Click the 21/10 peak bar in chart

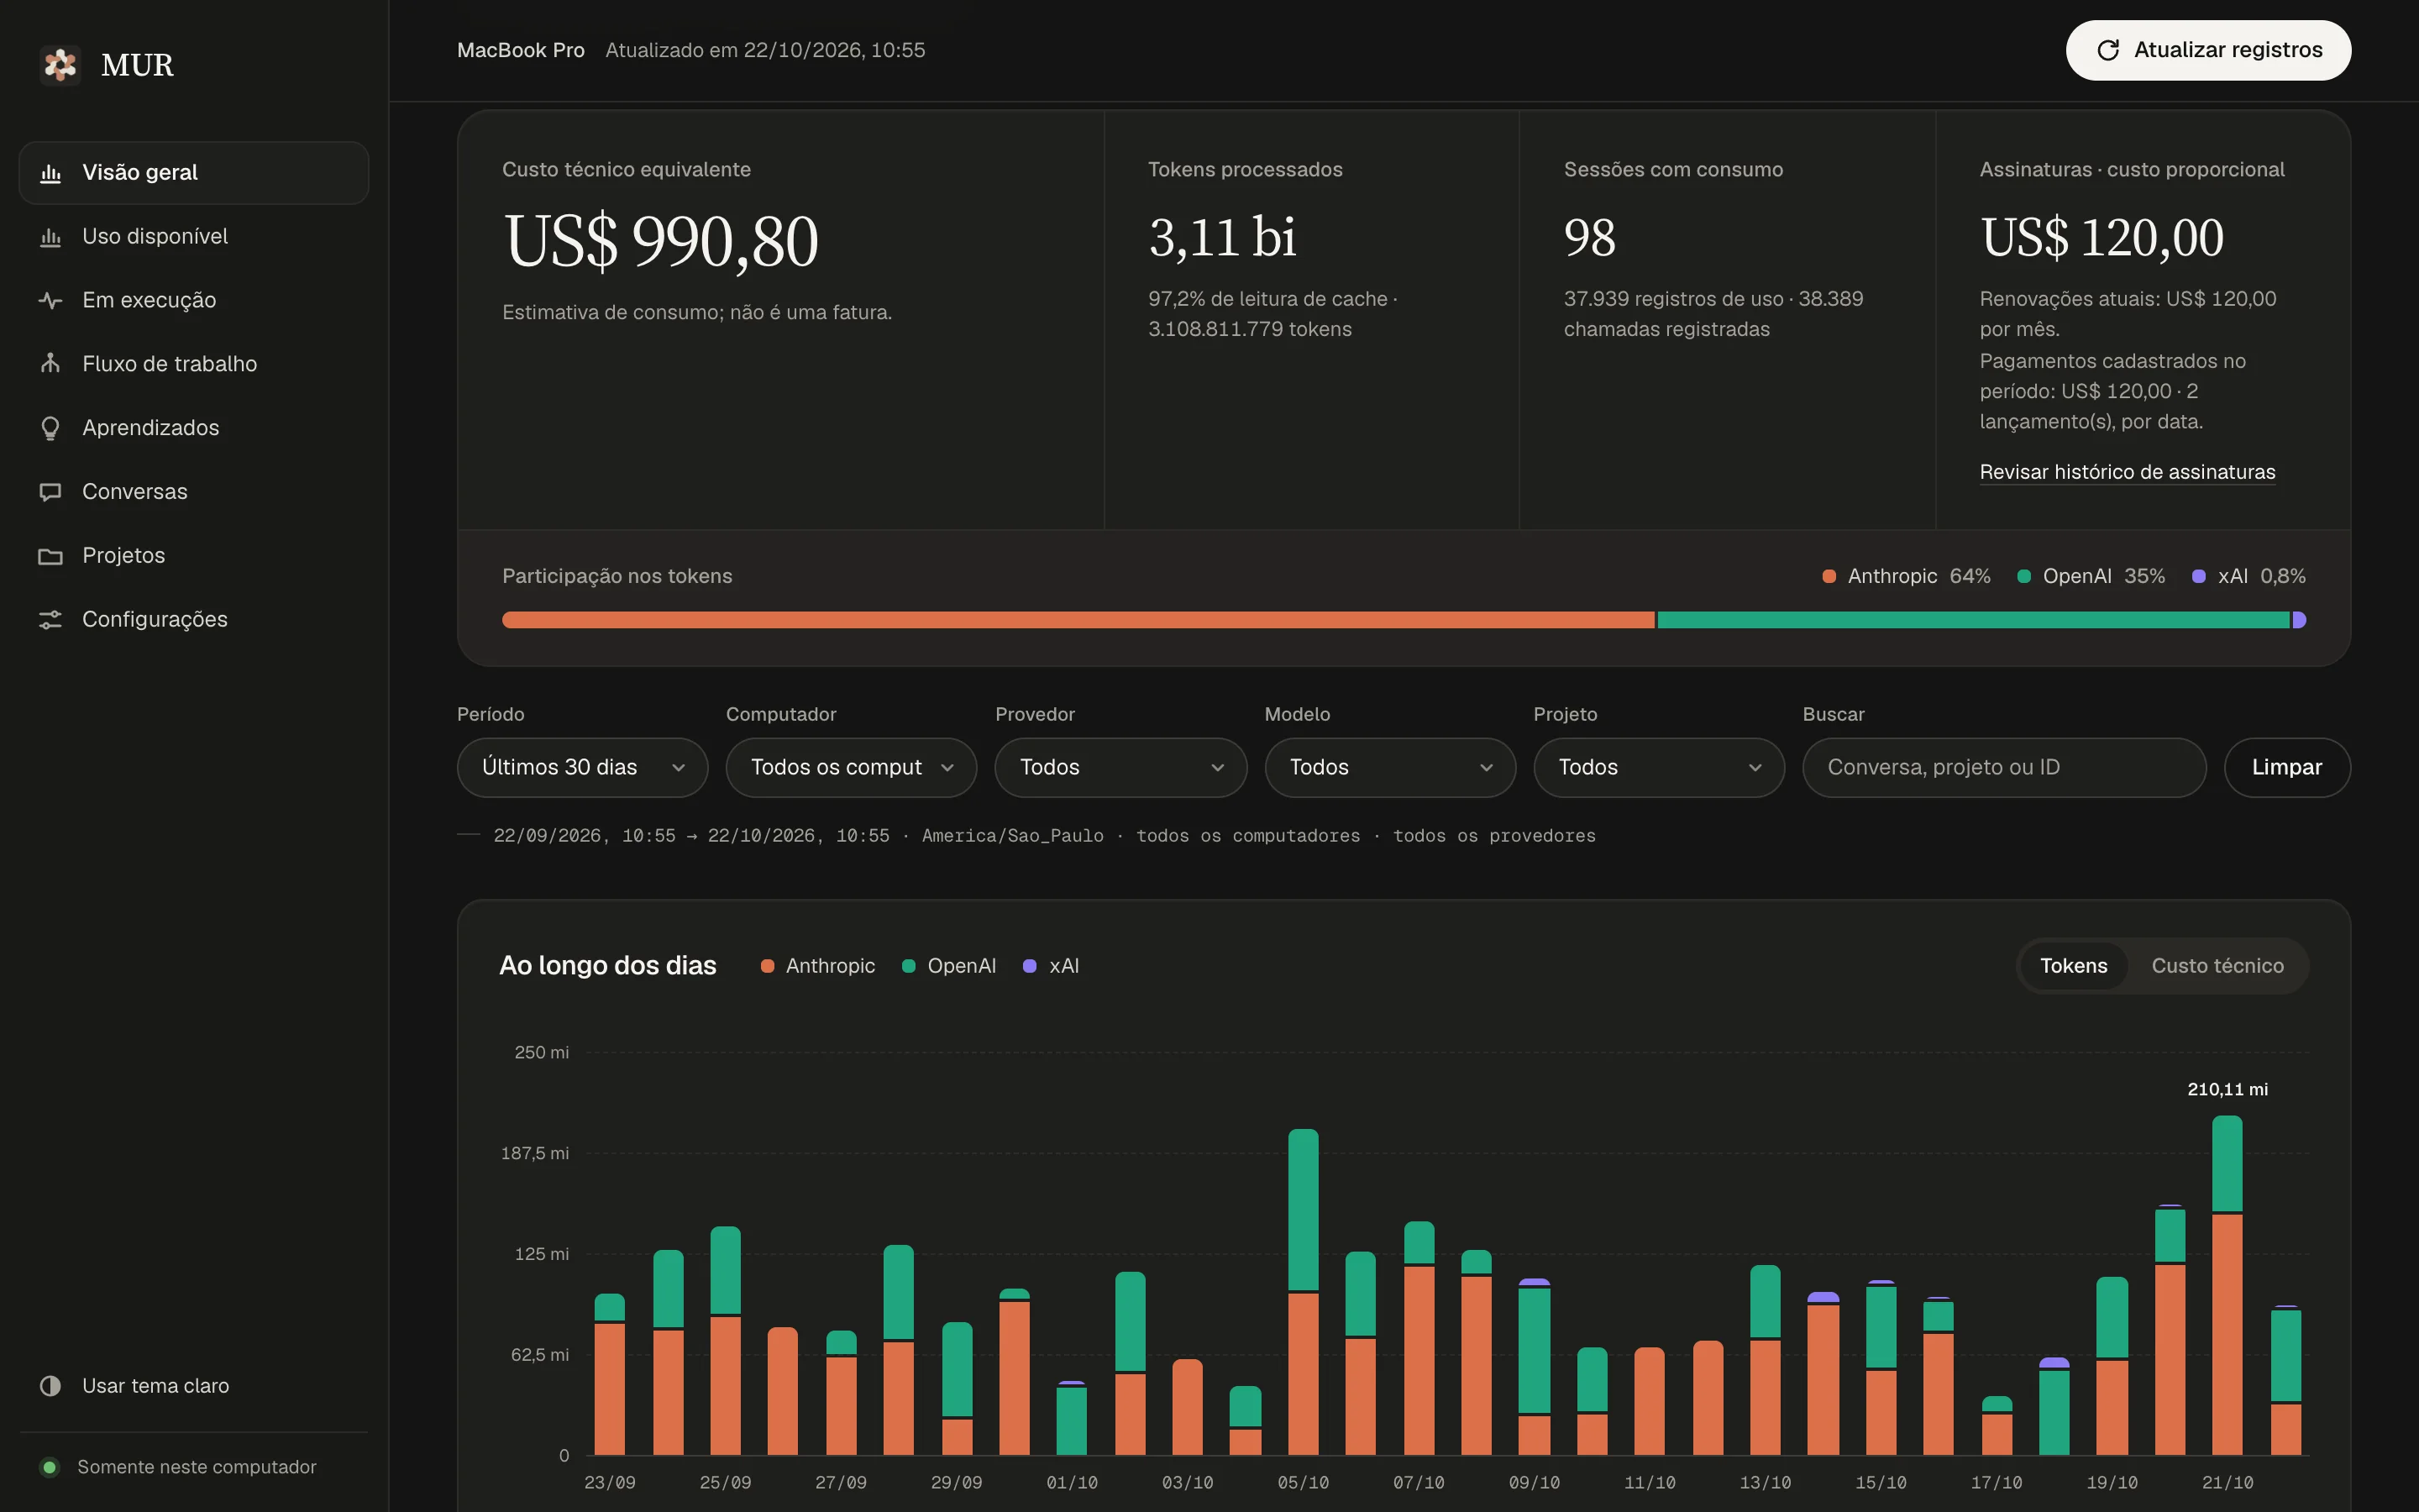(2227, 1285)
